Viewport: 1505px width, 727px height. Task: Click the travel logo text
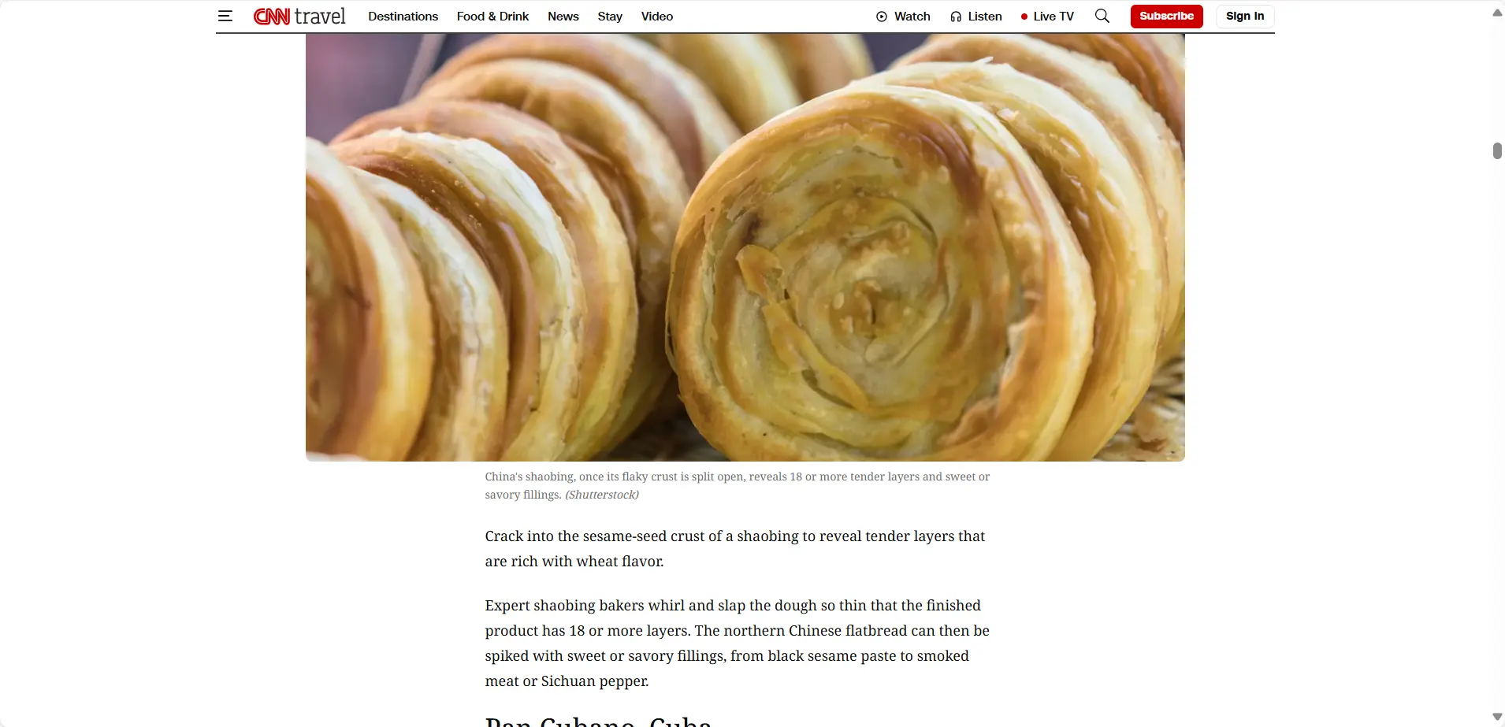[320, 17]
